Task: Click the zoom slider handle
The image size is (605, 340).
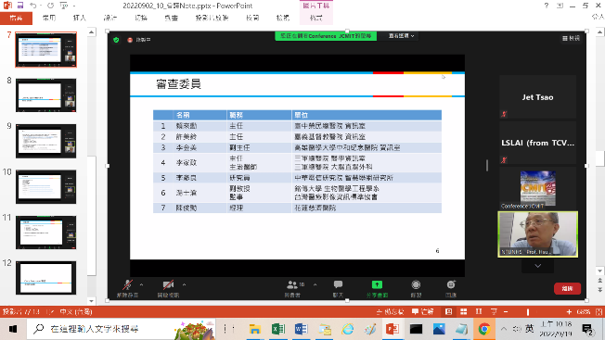Action: 528,311
